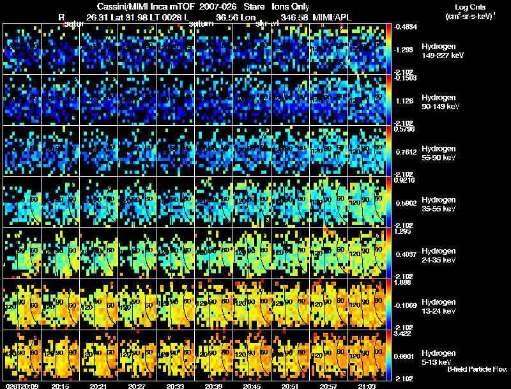Click the Hydrogen 5-13 keV color bar
The width and height of the screenshot is (511, 389).
(x=388, y=356)
